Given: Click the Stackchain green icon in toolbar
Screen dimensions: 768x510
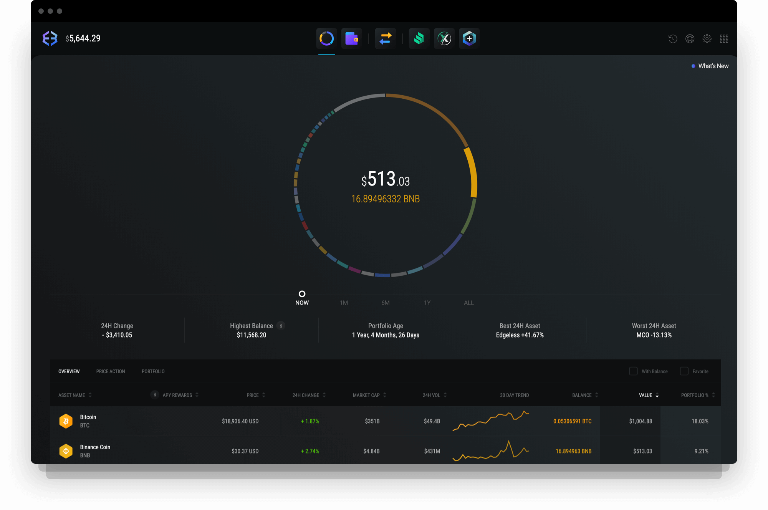Looking at the screenshot, I should (419, 38).
